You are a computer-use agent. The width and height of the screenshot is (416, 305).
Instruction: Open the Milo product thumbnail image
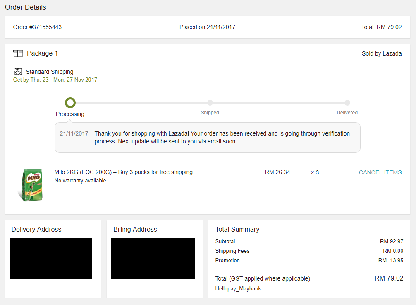(30, 185)
